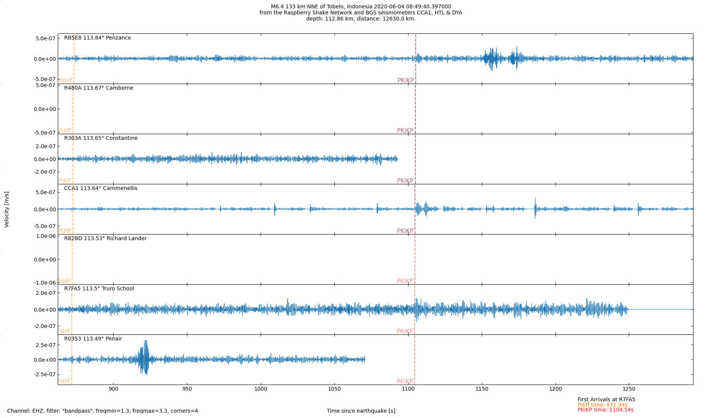
Task: Select the 1150 tick label on the time axis
Action: pos(482,389)
